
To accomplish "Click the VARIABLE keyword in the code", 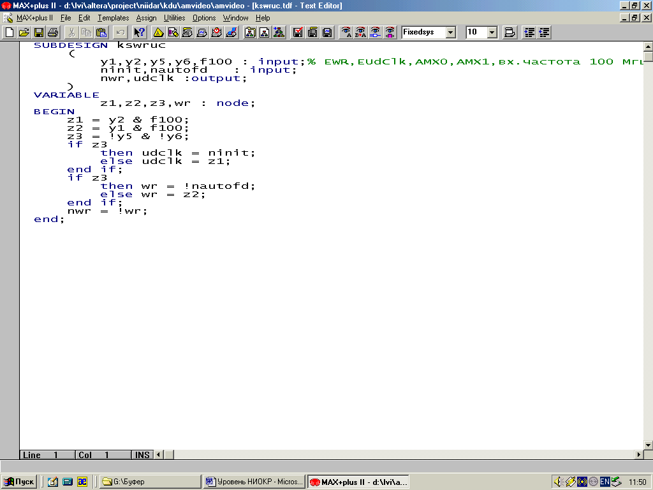I will (x=66, y=95).
